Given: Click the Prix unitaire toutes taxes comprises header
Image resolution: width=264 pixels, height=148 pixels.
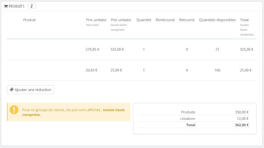Looking at the screenshot, I should (x=121, y=24).
